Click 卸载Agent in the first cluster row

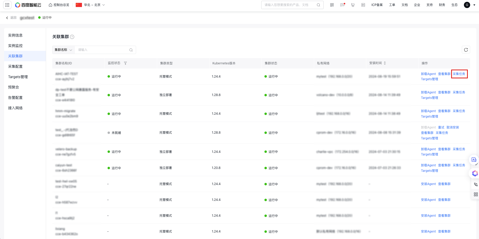point(428,74)
